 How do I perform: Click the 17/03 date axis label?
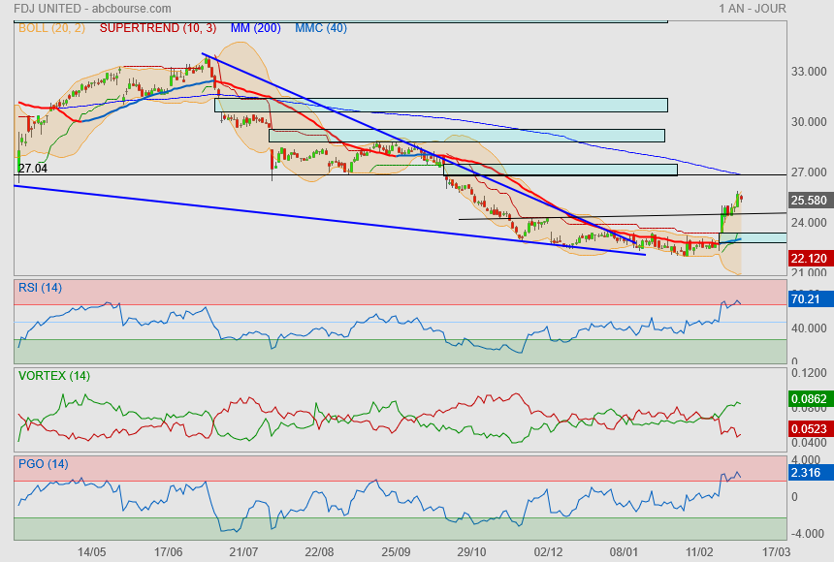[776, 552]
